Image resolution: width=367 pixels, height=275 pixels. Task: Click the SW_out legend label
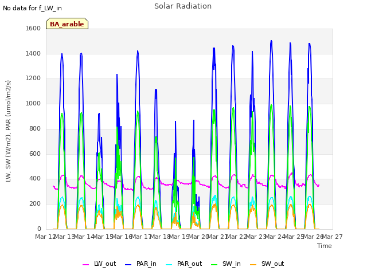click(272, 264)
